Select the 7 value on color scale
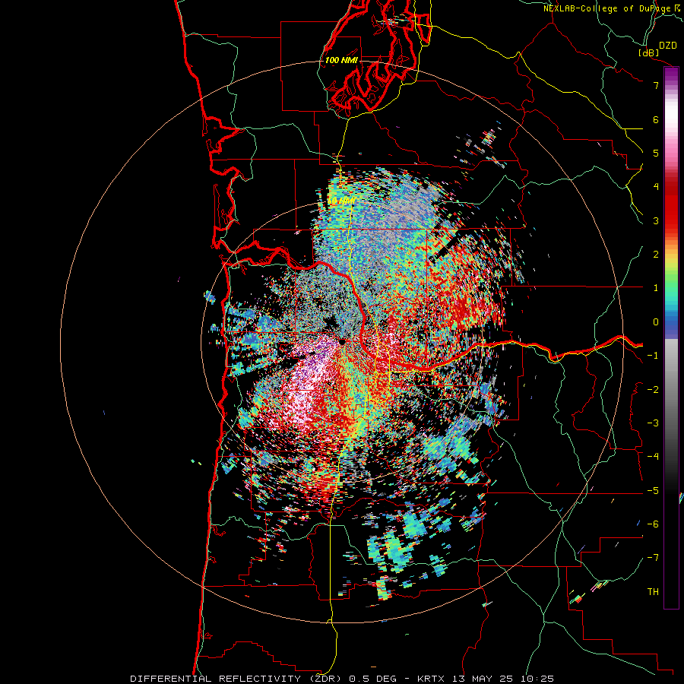684x684 pixels. [656, 85]
